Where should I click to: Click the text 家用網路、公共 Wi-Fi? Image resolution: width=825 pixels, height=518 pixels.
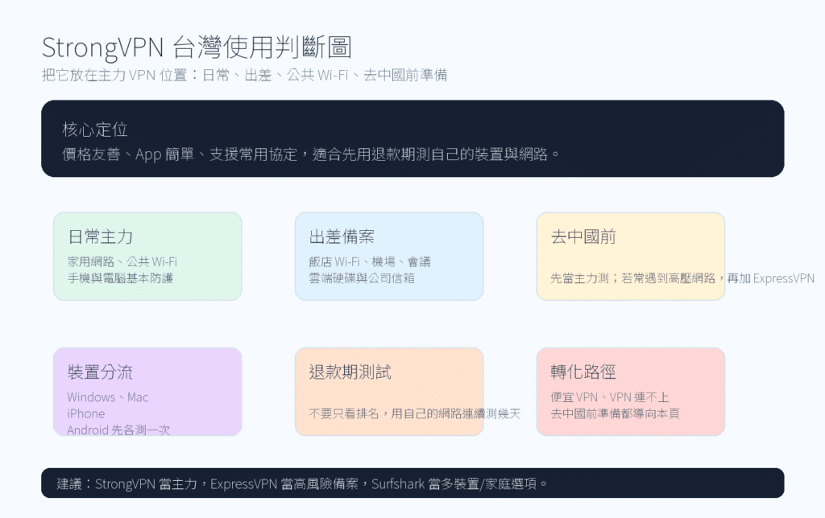coord(122,261)
